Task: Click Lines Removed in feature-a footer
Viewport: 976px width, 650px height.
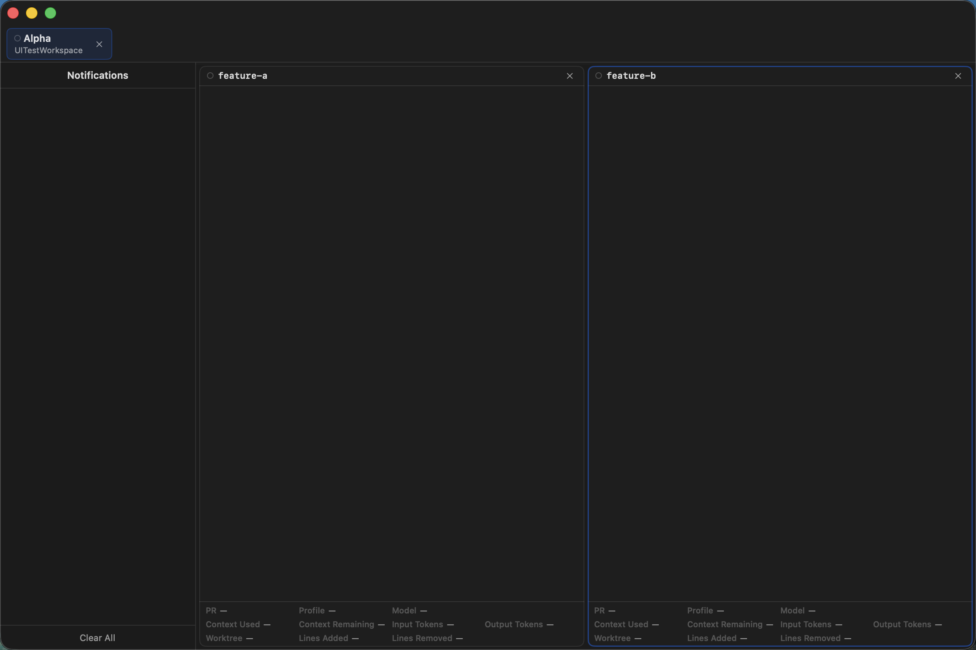Action: pyautogui.click(x=422, y=638)
